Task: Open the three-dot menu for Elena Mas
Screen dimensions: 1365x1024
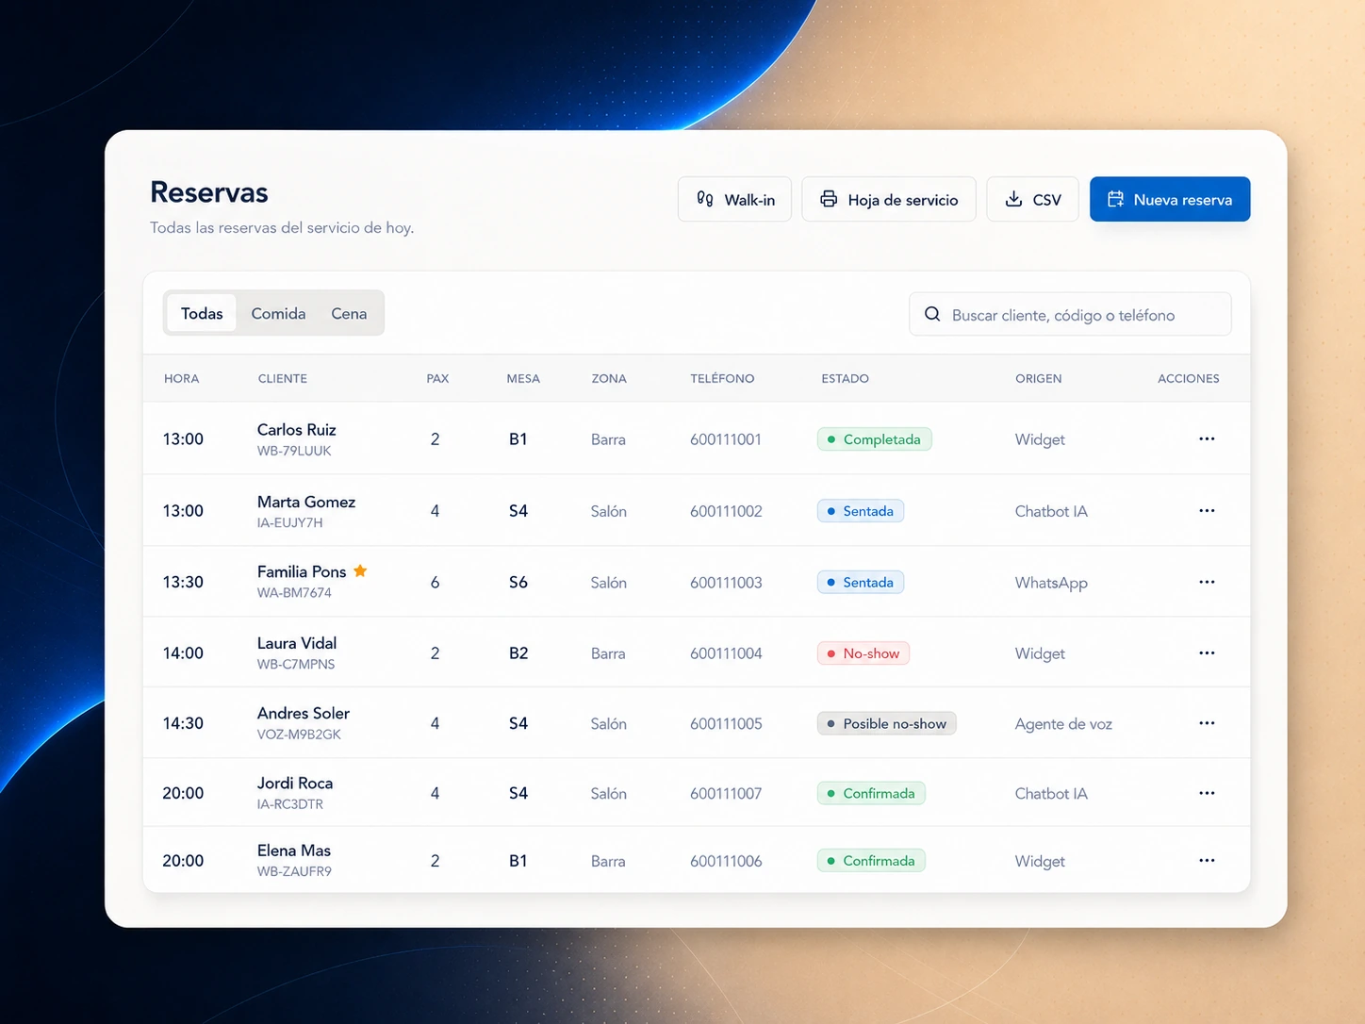Action: 1207,860
